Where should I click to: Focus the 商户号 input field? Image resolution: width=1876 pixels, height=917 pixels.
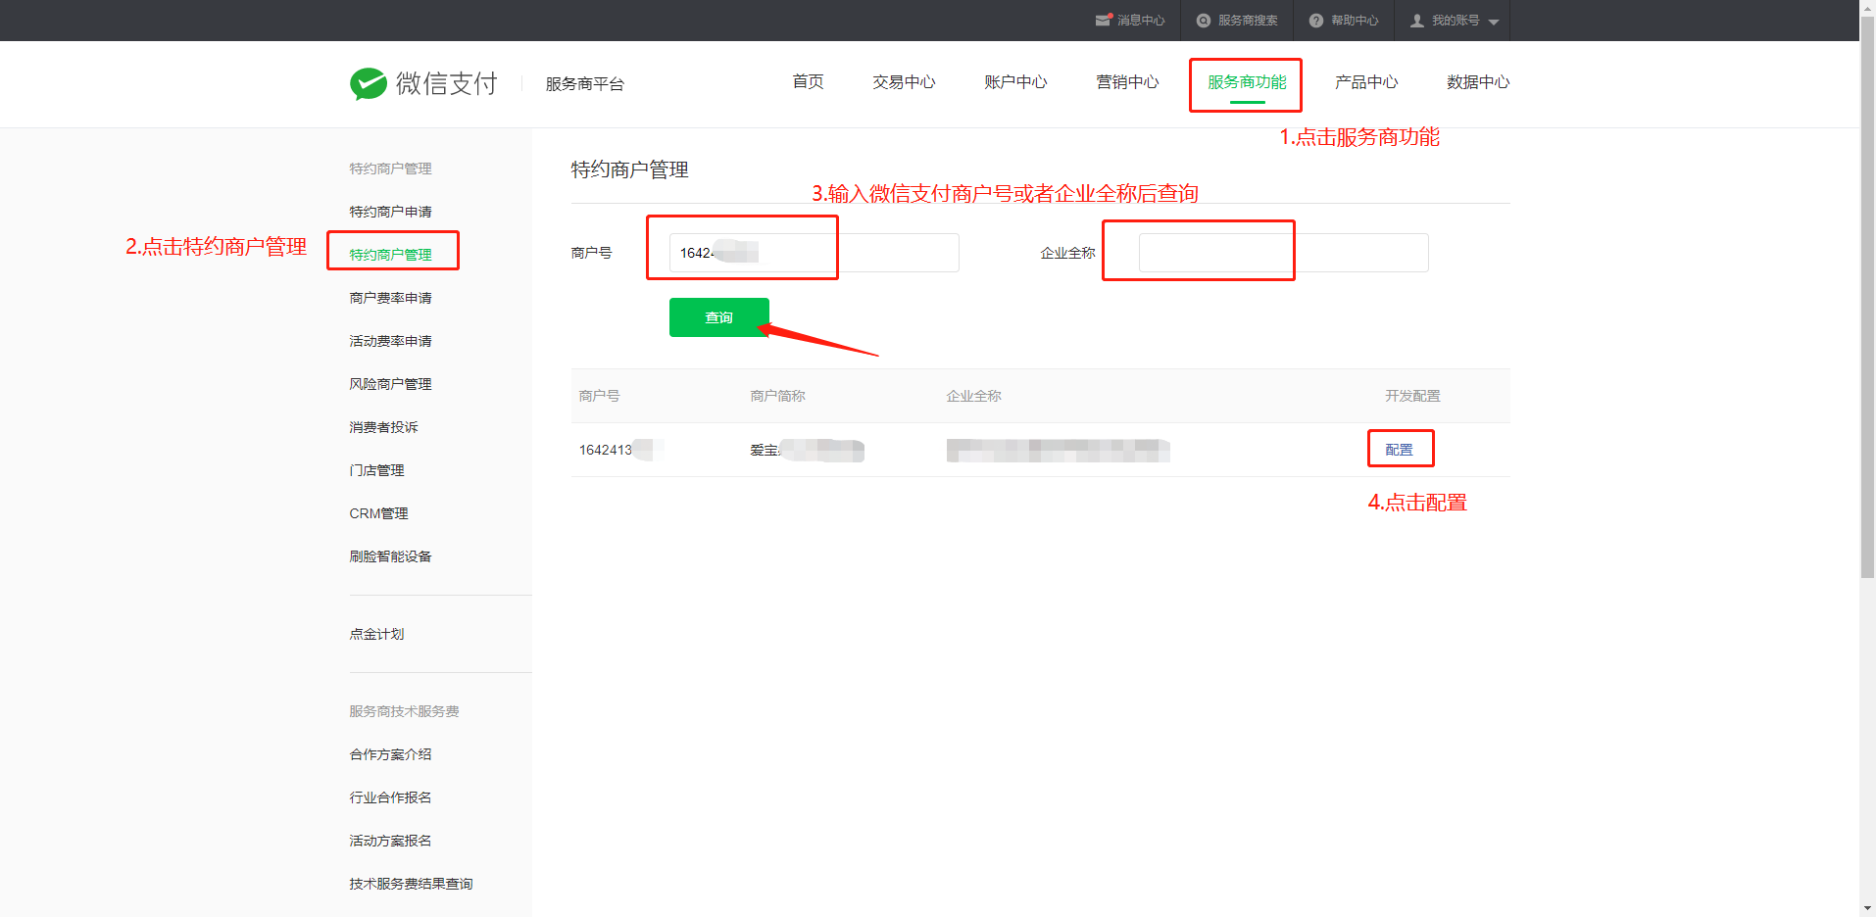pos(814,253)
